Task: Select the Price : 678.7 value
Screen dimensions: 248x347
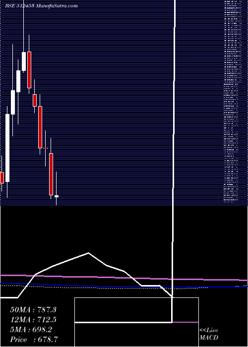Action: coord(34,340)
